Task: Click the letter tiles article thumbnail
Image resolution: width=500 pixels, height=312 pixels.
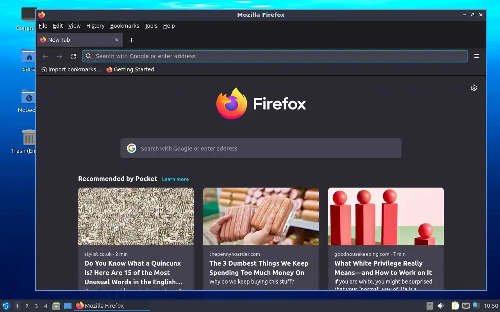Action: (x=136, y=216)
